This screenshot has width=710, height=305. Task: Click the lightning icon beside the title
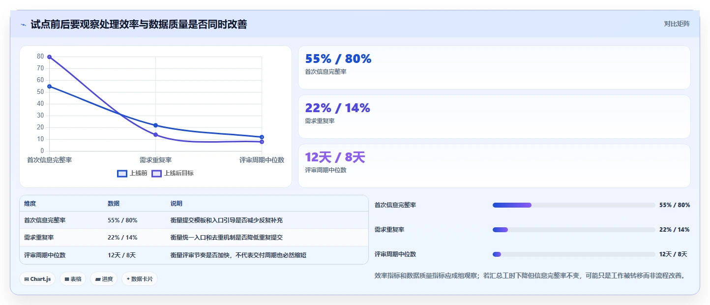pos(23,25)
